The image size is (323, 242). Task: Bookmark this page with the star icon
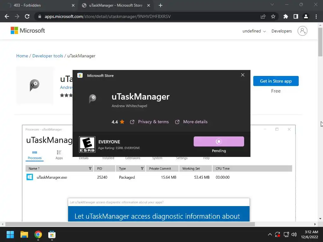coord(273,16)
